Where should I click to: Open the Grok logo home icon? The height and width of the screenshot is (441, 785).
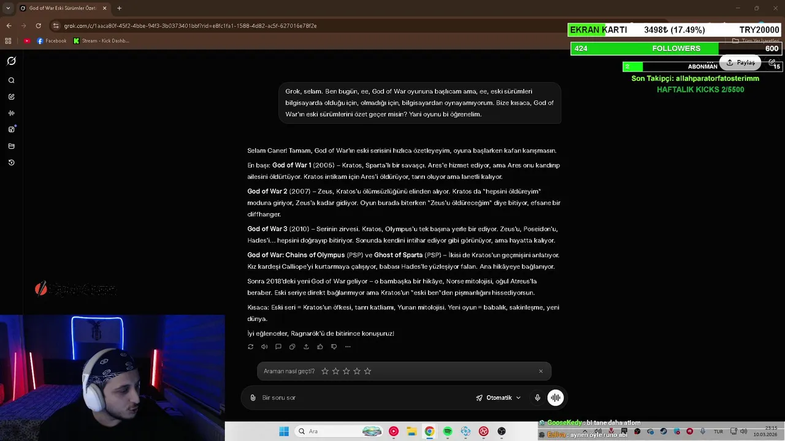pos(11,61)
